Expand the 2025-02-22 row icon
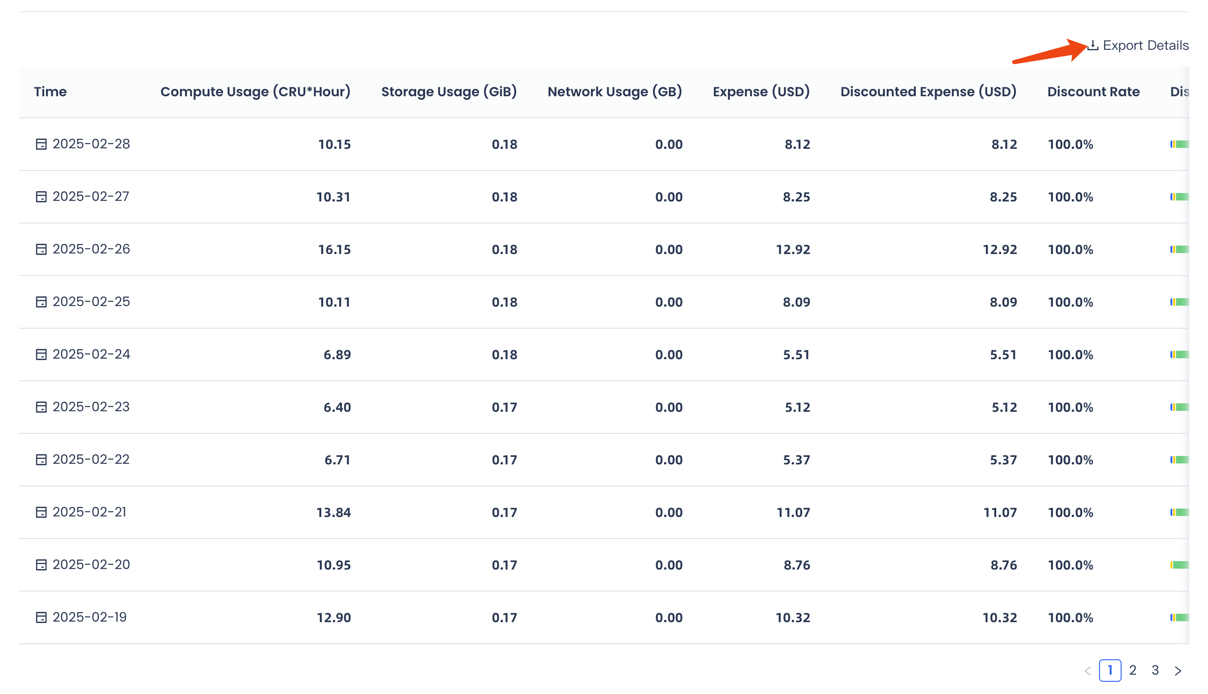This screenshot has height=694, width=1208. (41, 460)
